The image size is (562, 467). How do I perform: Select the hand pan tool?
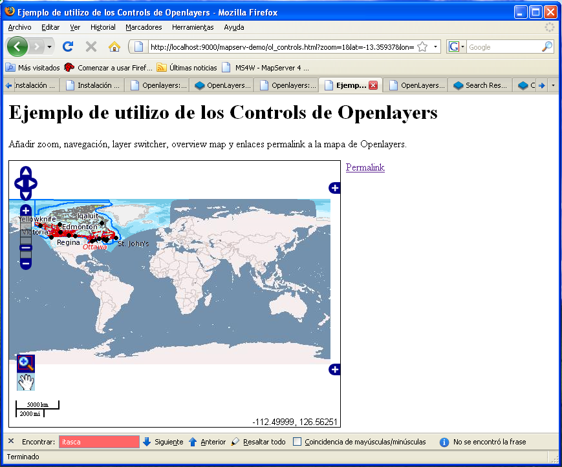pyautogui.click(x=26, y=382)
